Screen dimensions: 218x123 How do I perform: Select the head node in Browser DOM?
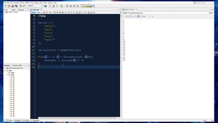coord(13,73)
